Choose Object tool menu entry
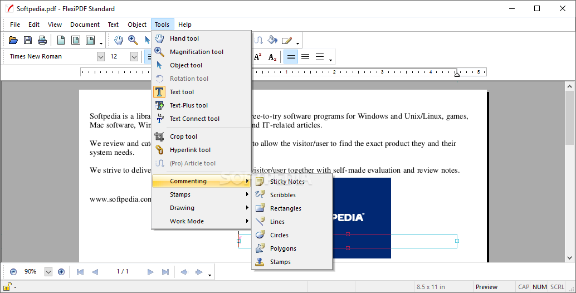The width and height of the screenshot is (576, 293). 201,65
